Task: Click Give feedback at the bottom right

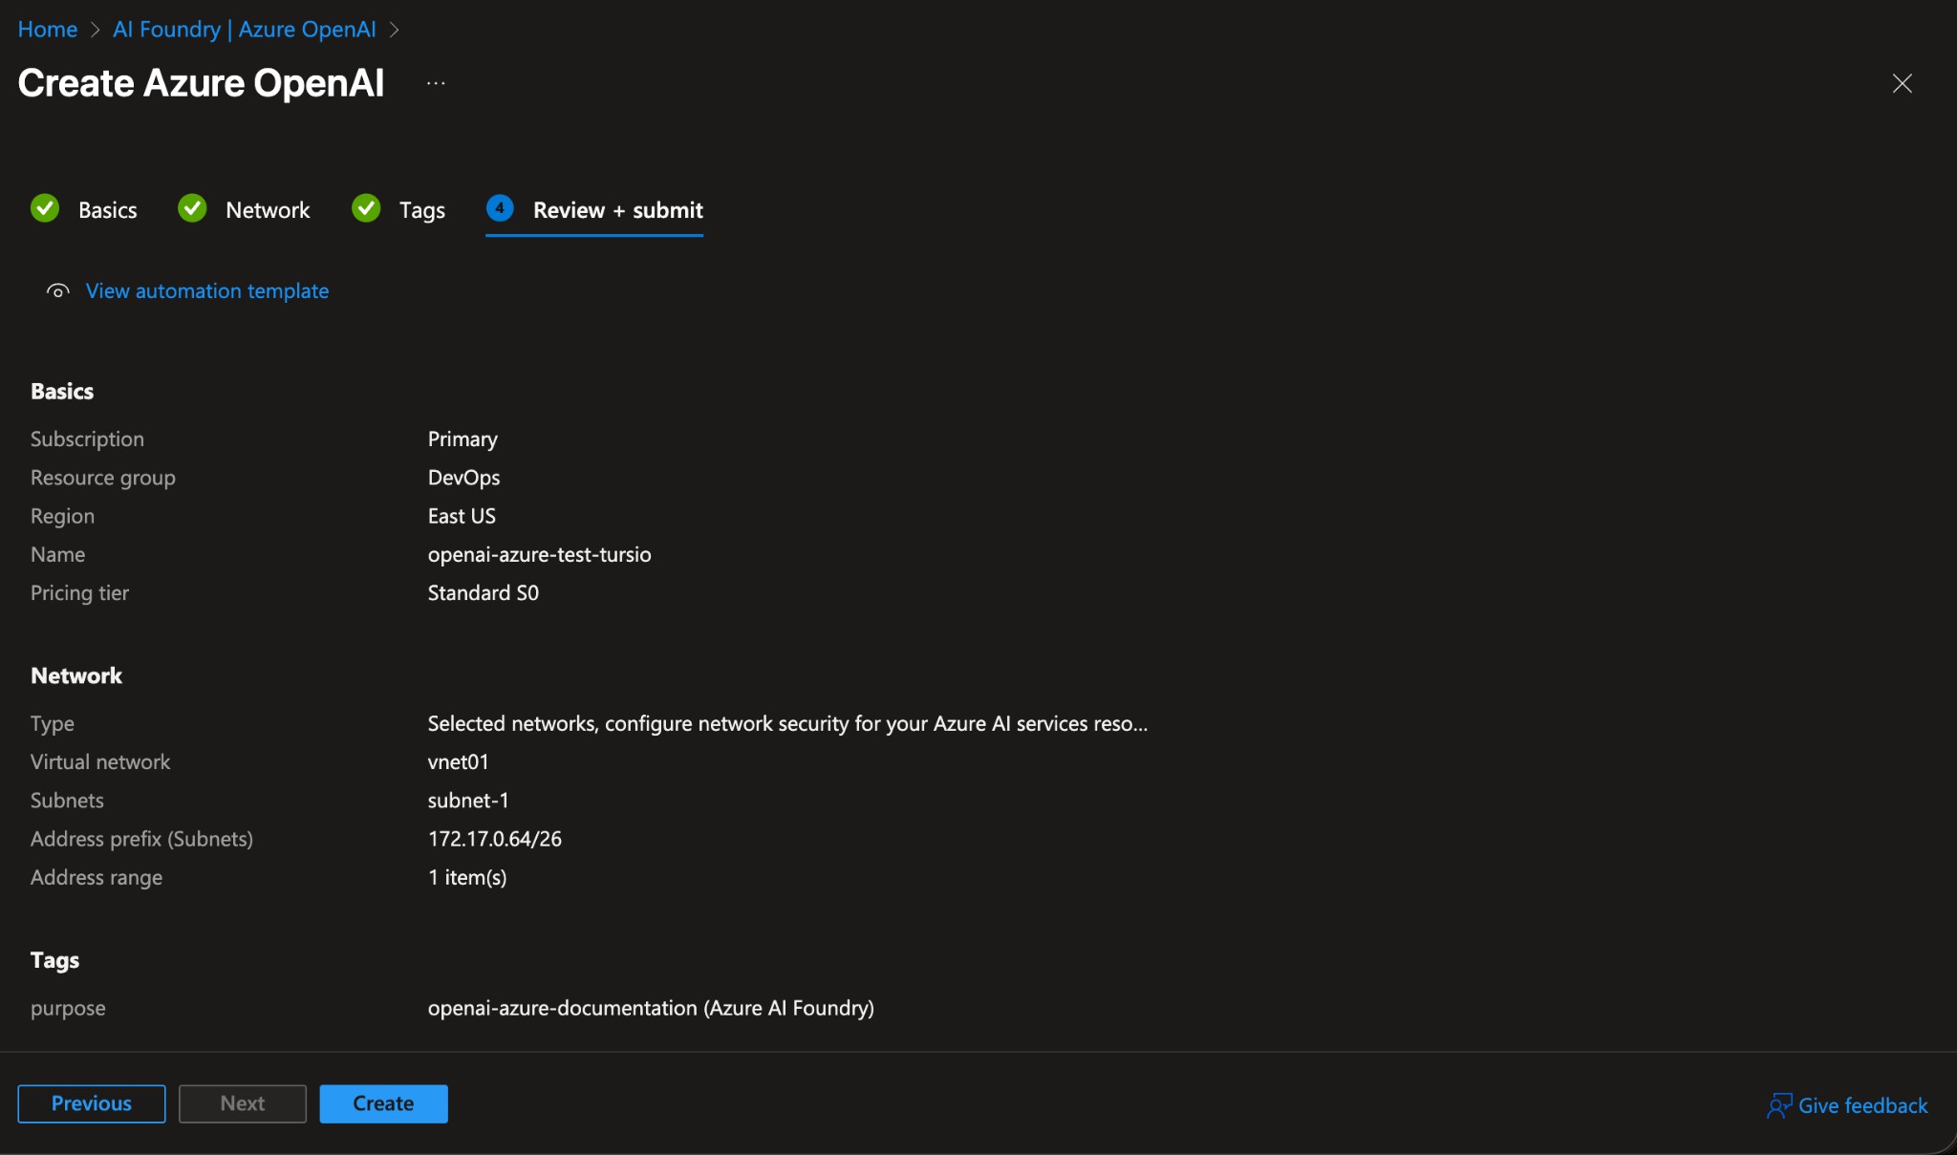Action: tap(1861, 1105)
